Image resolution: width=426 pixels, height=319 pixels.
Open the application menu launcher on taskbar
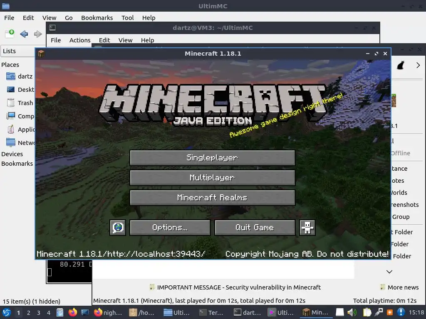(x=6, y=312)
